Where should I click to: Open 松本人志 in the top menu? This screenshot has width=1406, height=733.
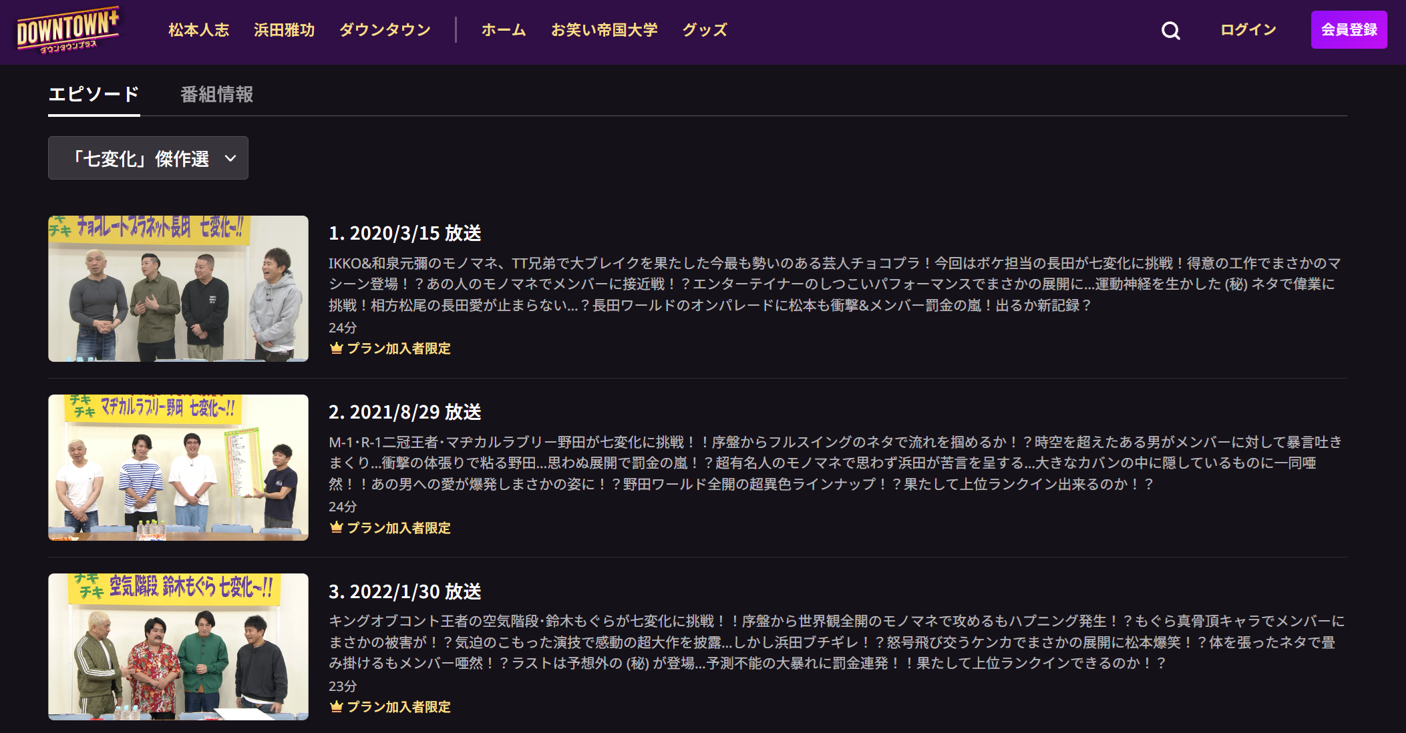tap(198, 30)
